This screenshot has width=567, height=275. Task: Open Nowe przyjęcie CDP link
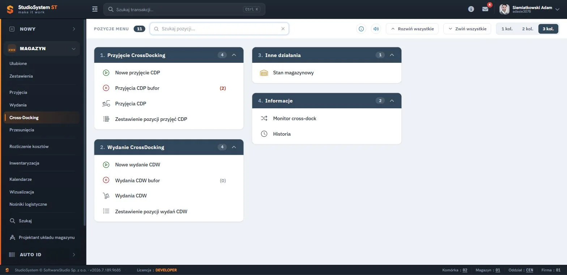click(x=137, y=73)
